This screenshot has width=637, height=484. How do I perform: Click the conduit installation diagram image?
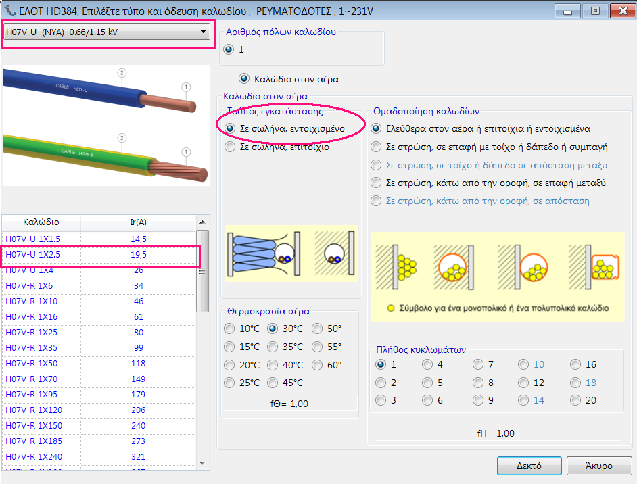pyautogui.click(x=291, y=252)
